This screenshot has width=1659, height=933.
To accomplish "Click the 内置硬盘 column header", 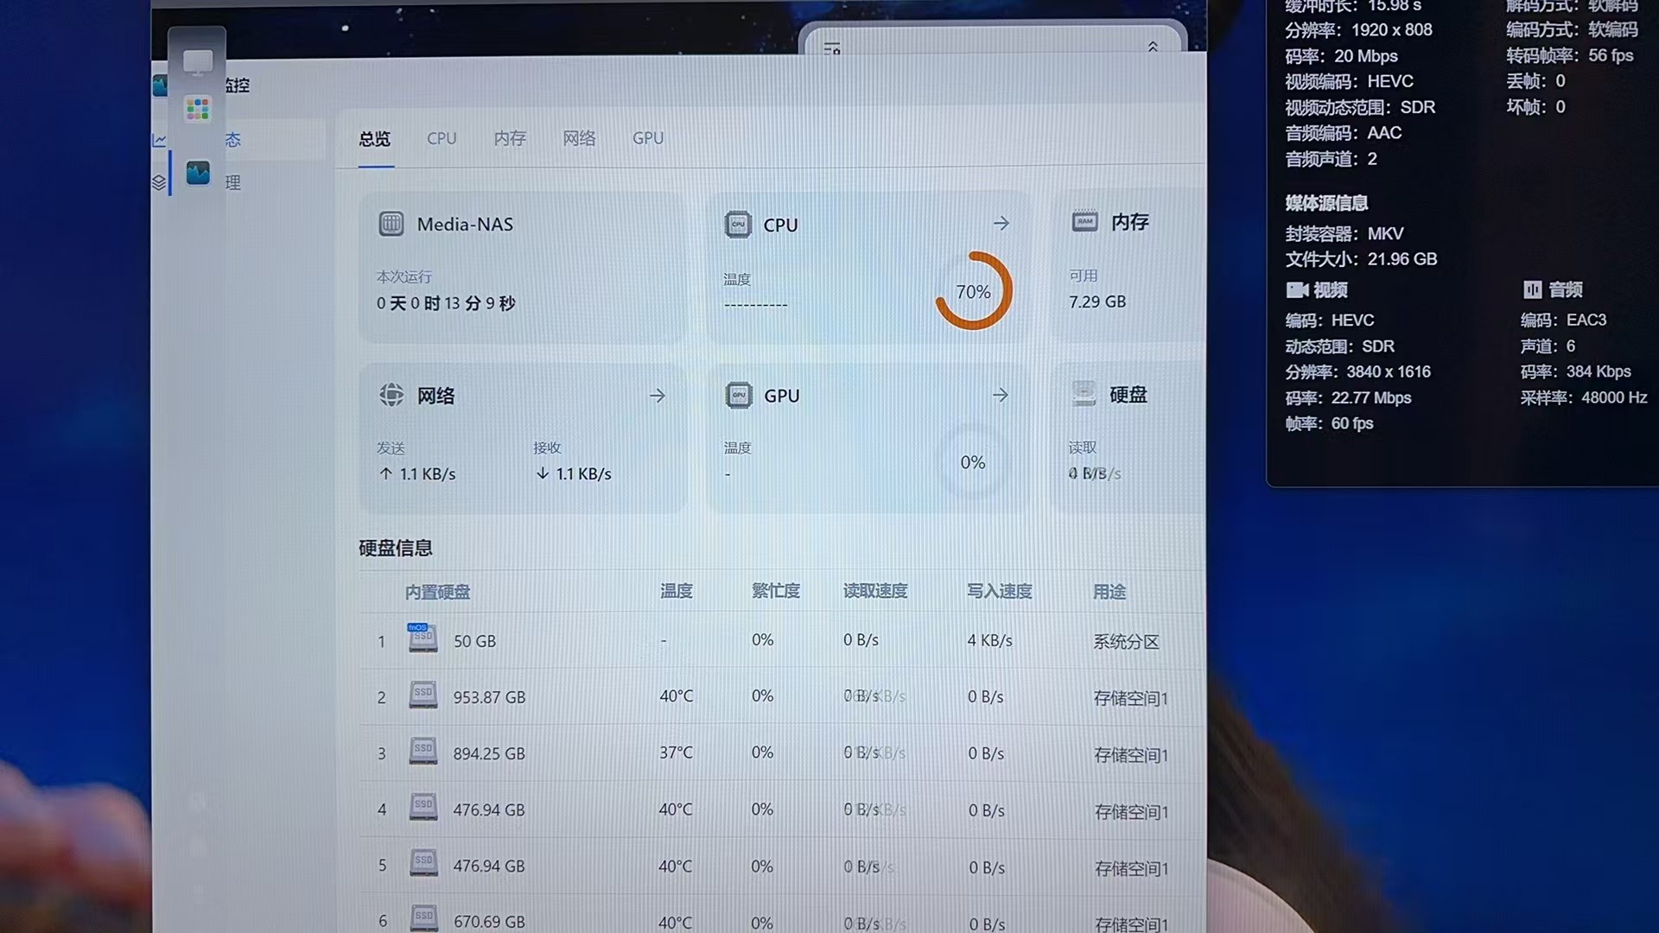I will coord(438,593).
